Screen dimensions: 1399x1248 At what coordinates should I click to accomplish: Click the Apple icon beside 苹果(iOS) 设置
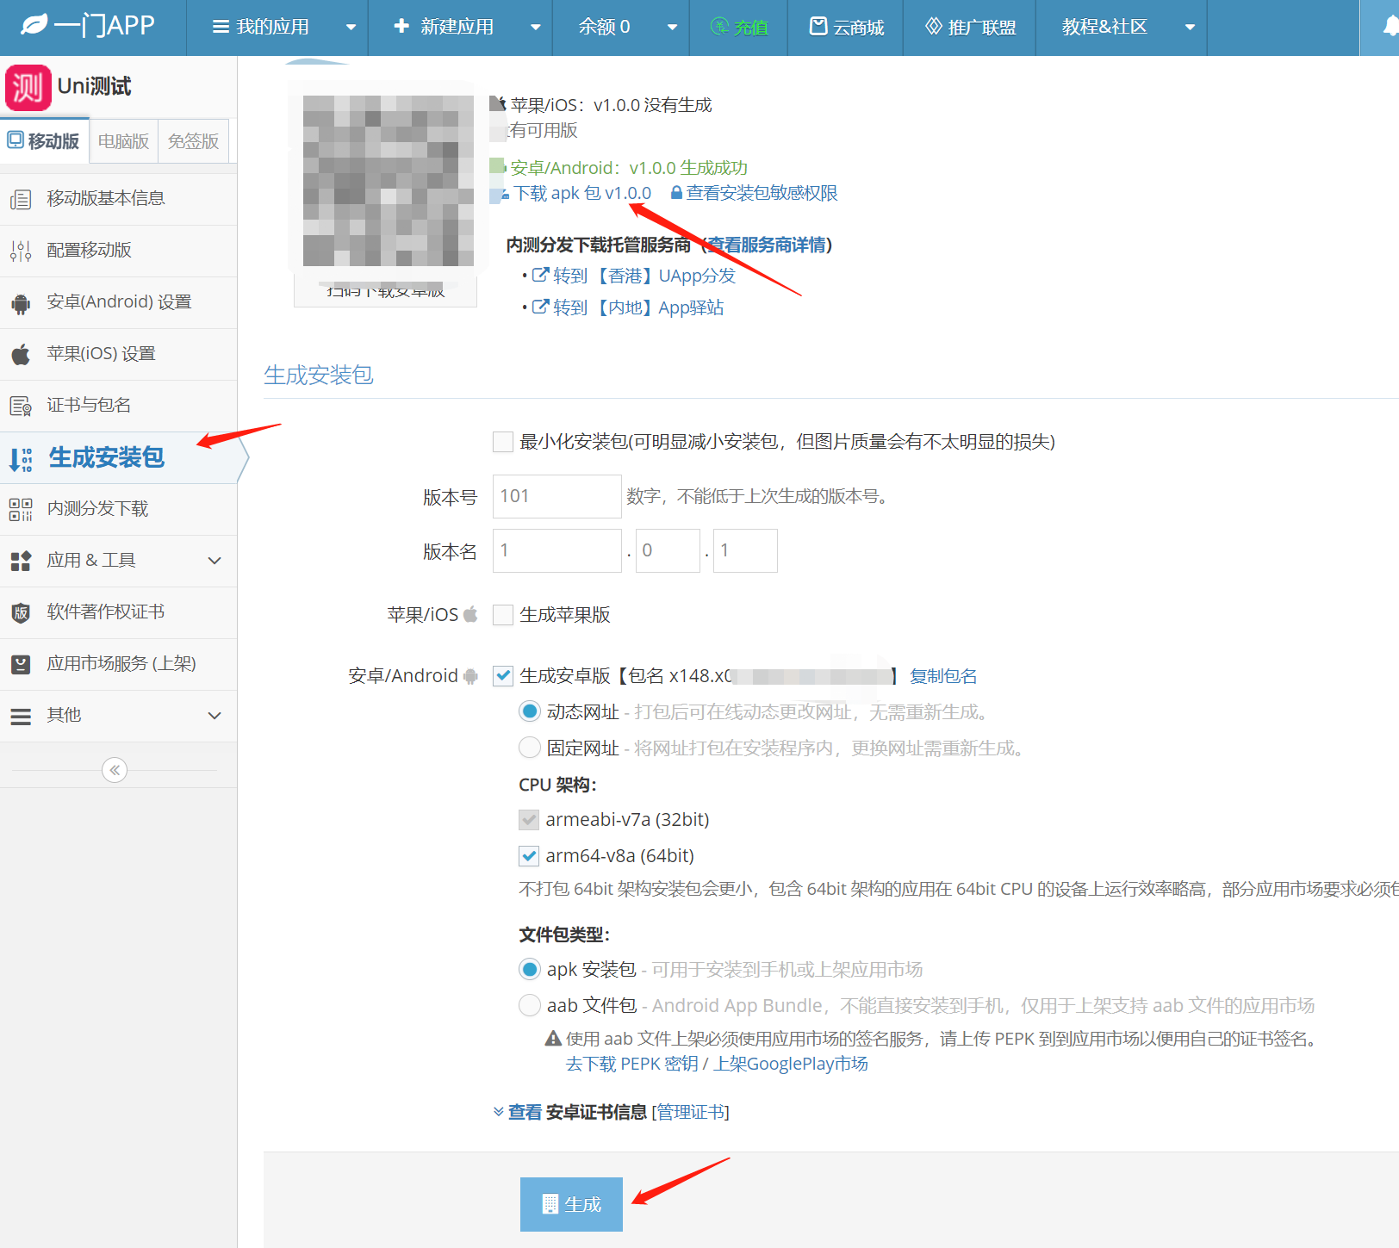(21, 354)
